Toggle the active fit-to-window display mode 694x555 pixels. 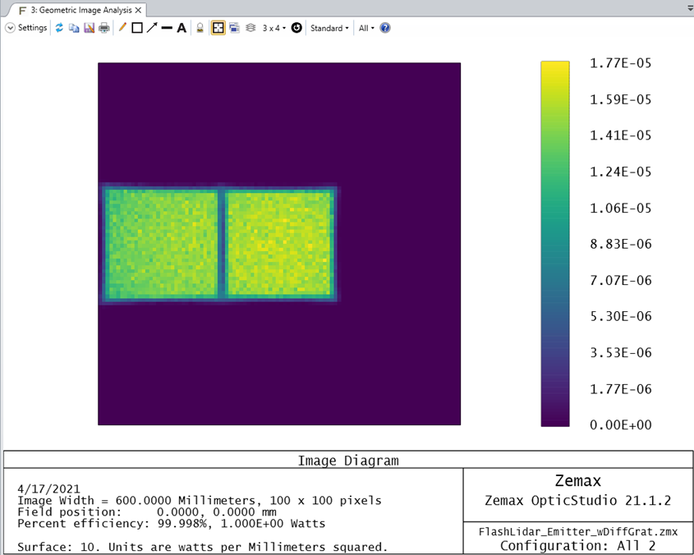(218, 27)
